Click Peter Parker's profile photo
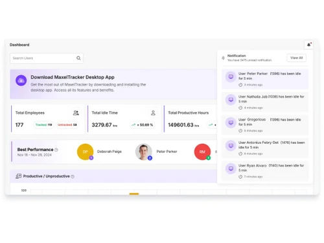The image size is (324, 243). pos(144,152)
